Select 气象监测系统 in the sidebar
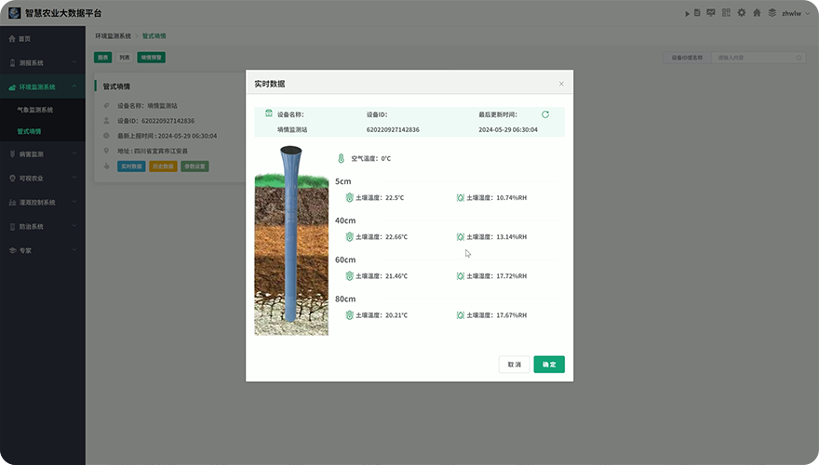 click(x=35, y=110)
